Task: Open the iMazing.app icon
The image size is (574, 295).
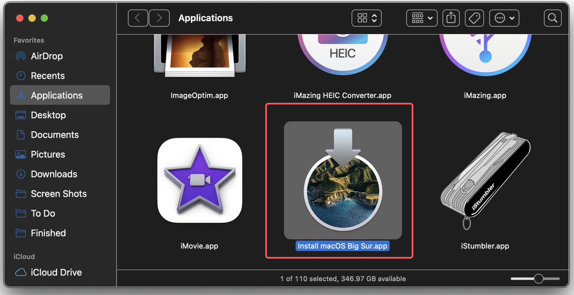Action: (485, 55)
